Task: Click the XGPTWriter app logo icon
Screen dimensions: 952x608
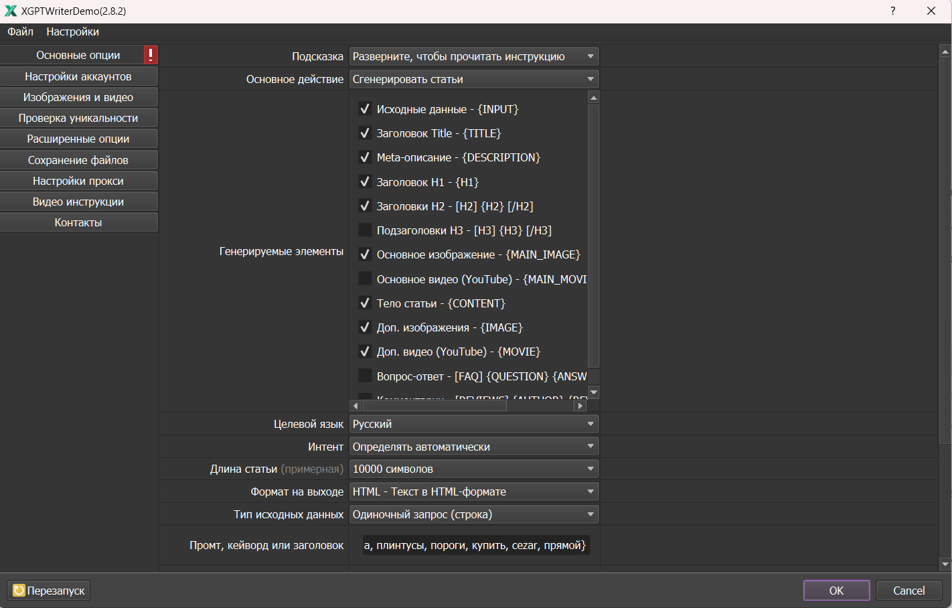Action: pos(11,11)
